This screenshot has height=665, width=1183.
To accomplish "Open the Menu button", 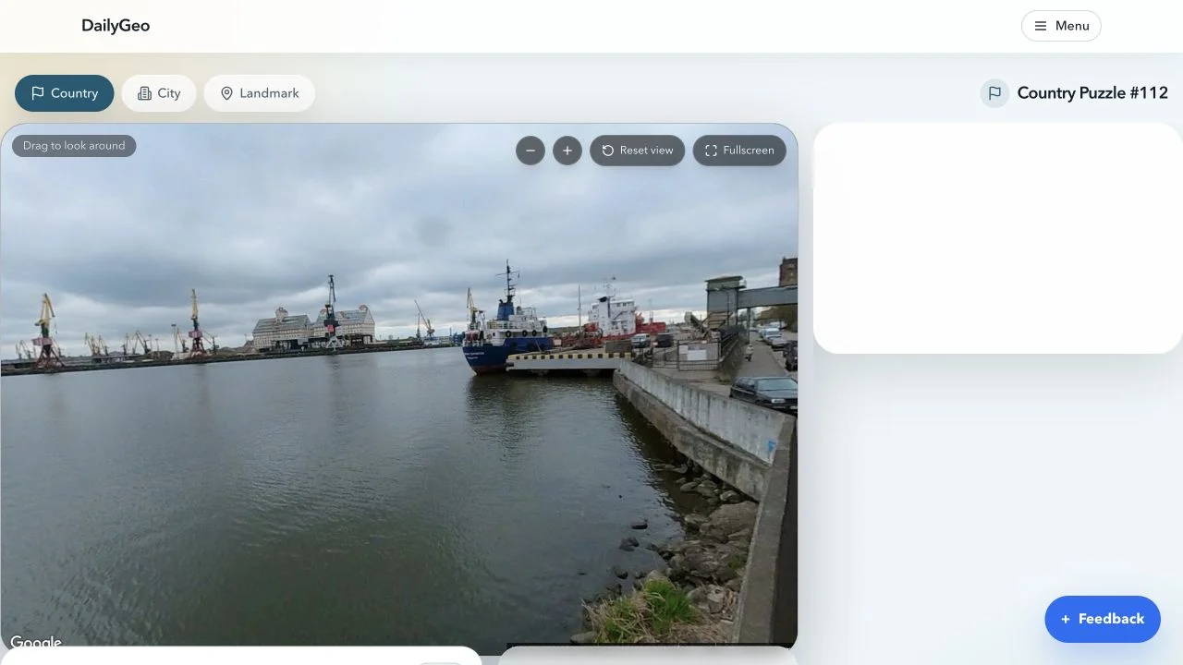I will coord(1061,26).
